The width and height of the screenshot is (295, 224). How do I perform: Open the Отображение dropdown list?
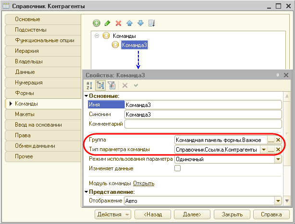[278, 201]
